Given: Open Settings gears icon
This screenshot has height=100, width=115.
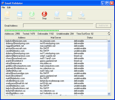Looking at the screenshot, I should click(82, 14).
